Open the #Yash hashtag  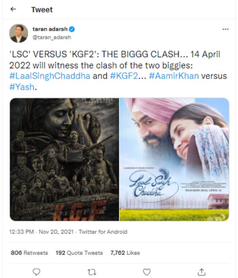22,87
